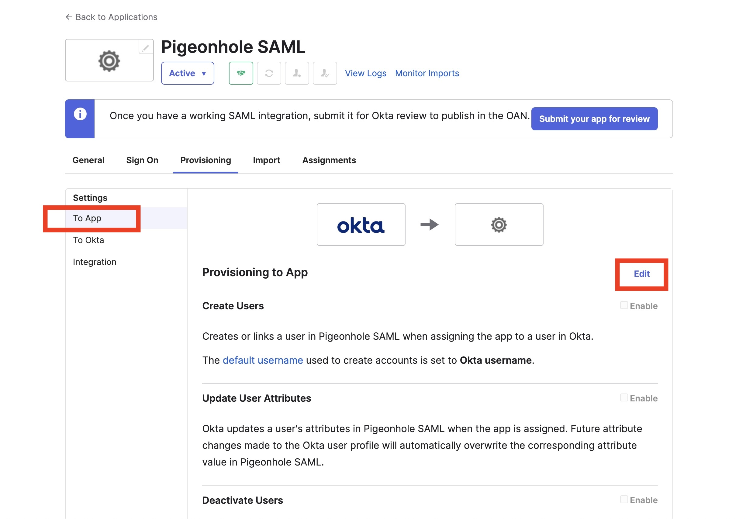The height and width of the screenshot is (519, 746).
Task: Switch to the General tab
Action: pos(88,160)
